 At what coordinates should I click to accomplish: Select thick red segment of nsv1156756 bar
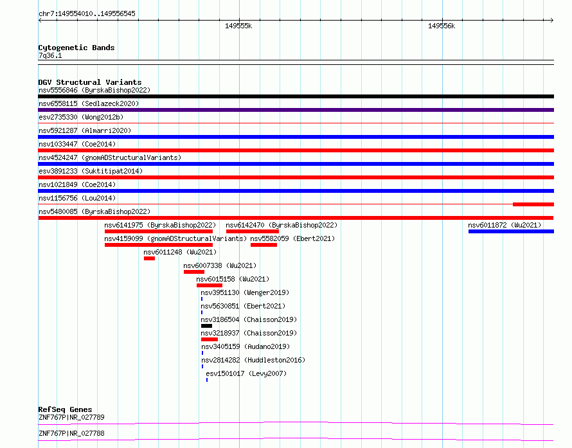click(x=533, y=204)
